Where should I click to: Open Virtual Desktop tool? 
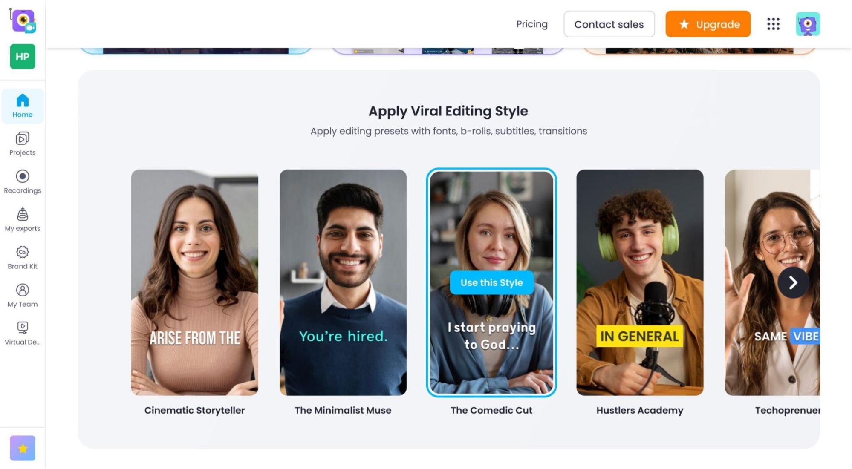tap(22, 333)
